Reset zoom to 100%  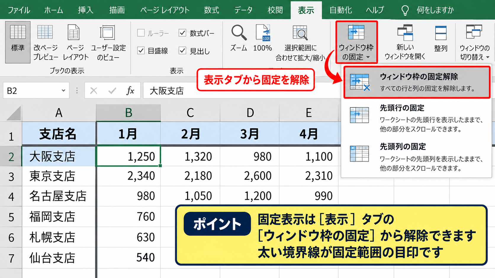[263, 38]
